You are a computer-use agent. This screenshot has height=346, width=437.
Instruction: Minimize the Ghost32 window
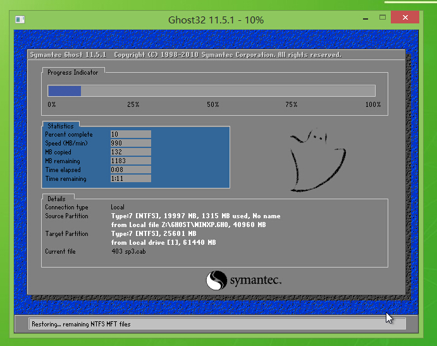coord(366,19)
